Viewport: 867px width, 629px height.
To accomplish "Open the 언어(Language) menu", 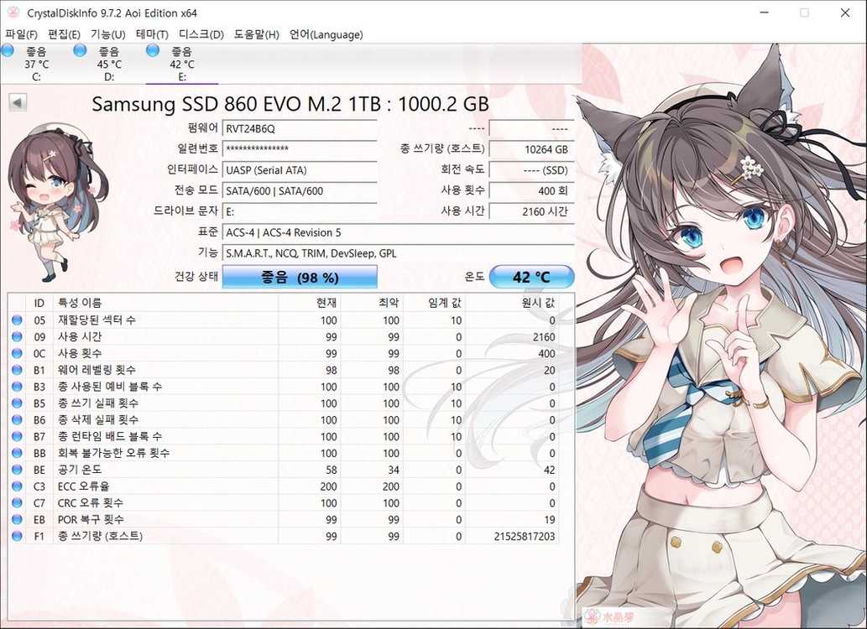I will click(326, 34).
